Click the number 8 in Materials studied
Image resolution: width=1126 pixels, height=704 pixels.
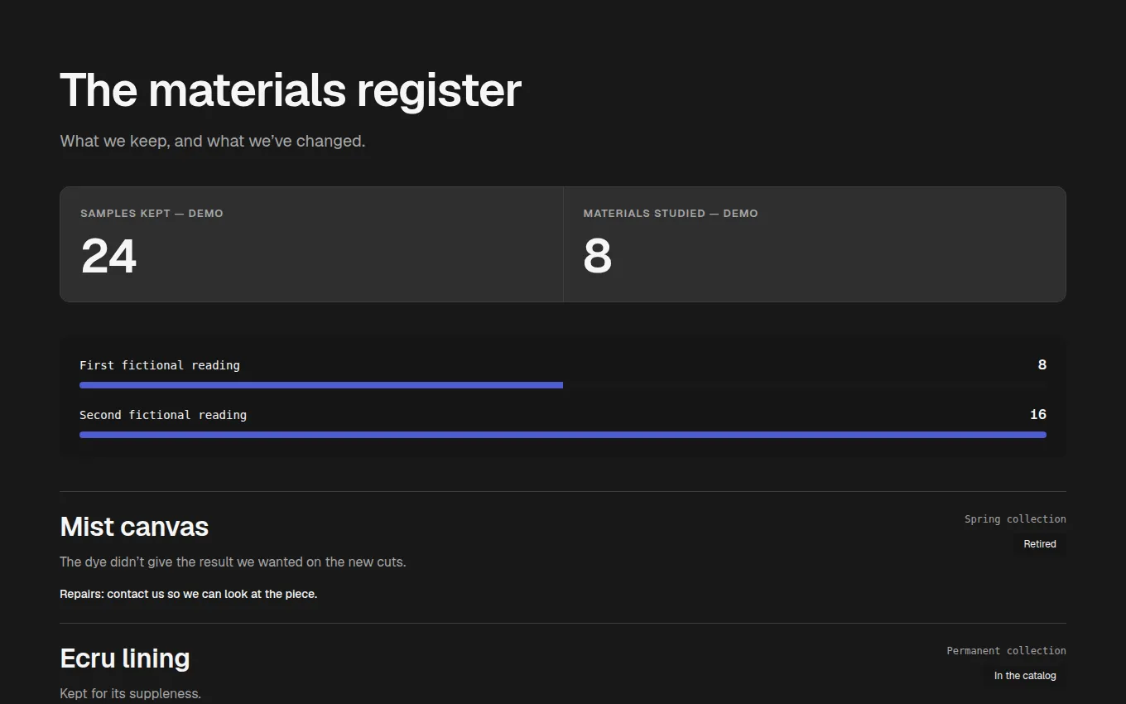click(597, 256)
